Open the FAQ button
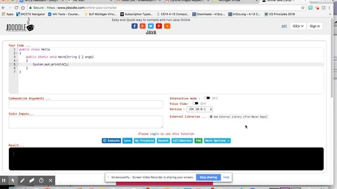This screenshot has width=337, height=189. click(199, 141)
